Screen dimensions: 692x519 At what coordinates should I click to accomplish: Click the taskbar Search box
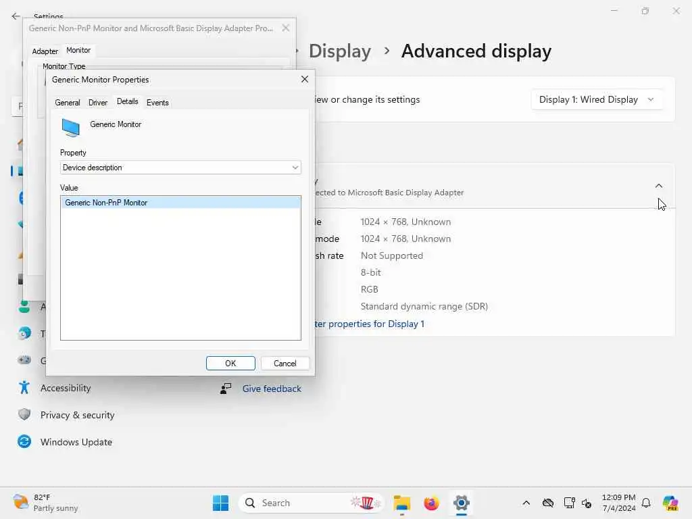click(311, 503)
